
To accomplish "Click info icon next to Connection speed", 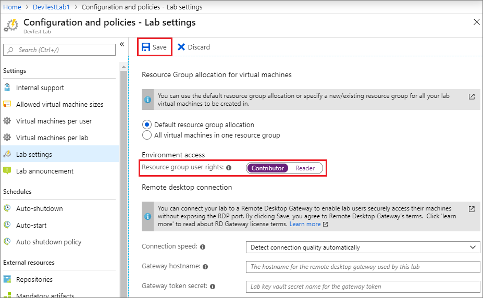I will click(x=202, y=247).
